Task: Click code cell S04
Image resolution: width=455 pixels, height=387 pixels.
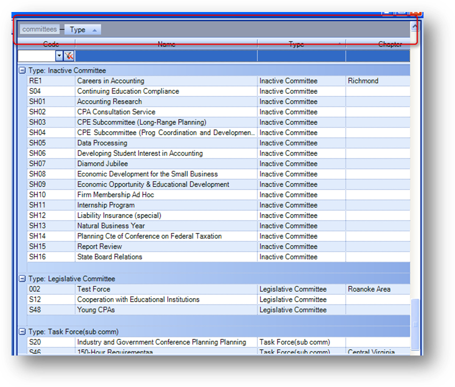Action: [51, 91]
